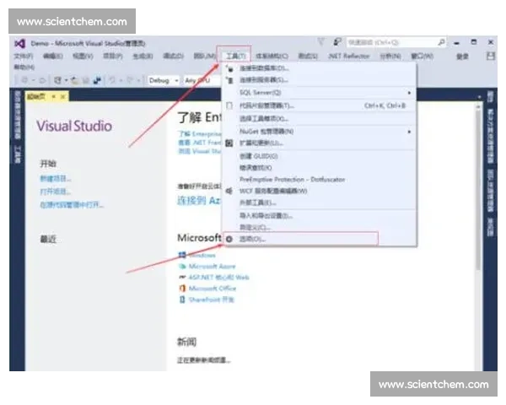This screenshot has height=405, width=506.
Task: Click the navigate forward toolbar icon
Action: 42,80
